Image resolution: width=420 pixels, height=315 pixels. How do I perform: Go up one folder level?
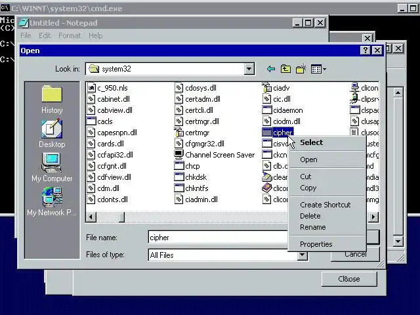coord(285,69)
